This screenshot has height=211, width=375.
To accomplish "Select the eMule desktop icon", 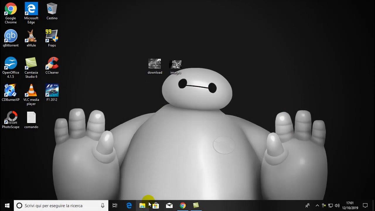I will coord(31,38).
